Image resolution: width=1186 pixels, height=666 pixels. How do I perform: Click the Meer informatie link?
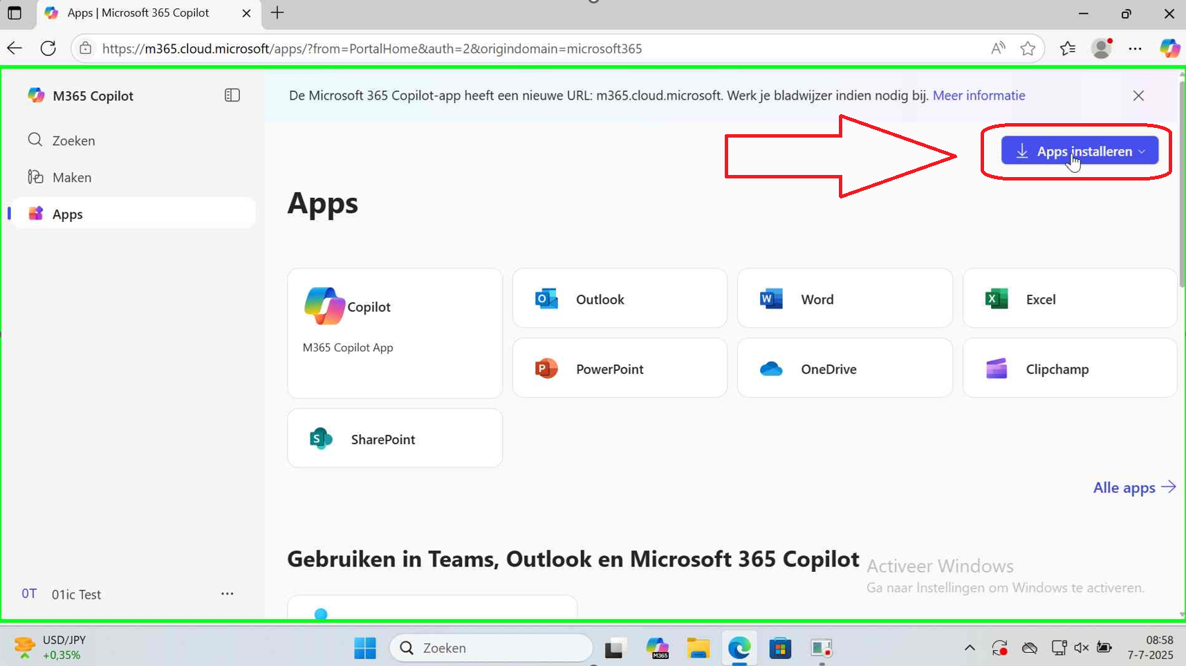(x=979, y=95)
